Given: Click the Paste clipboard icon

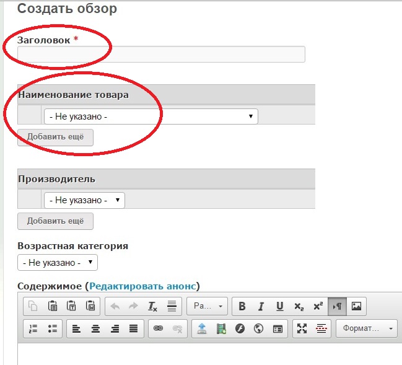Looking at the screenshot, I should click(52, 306).
